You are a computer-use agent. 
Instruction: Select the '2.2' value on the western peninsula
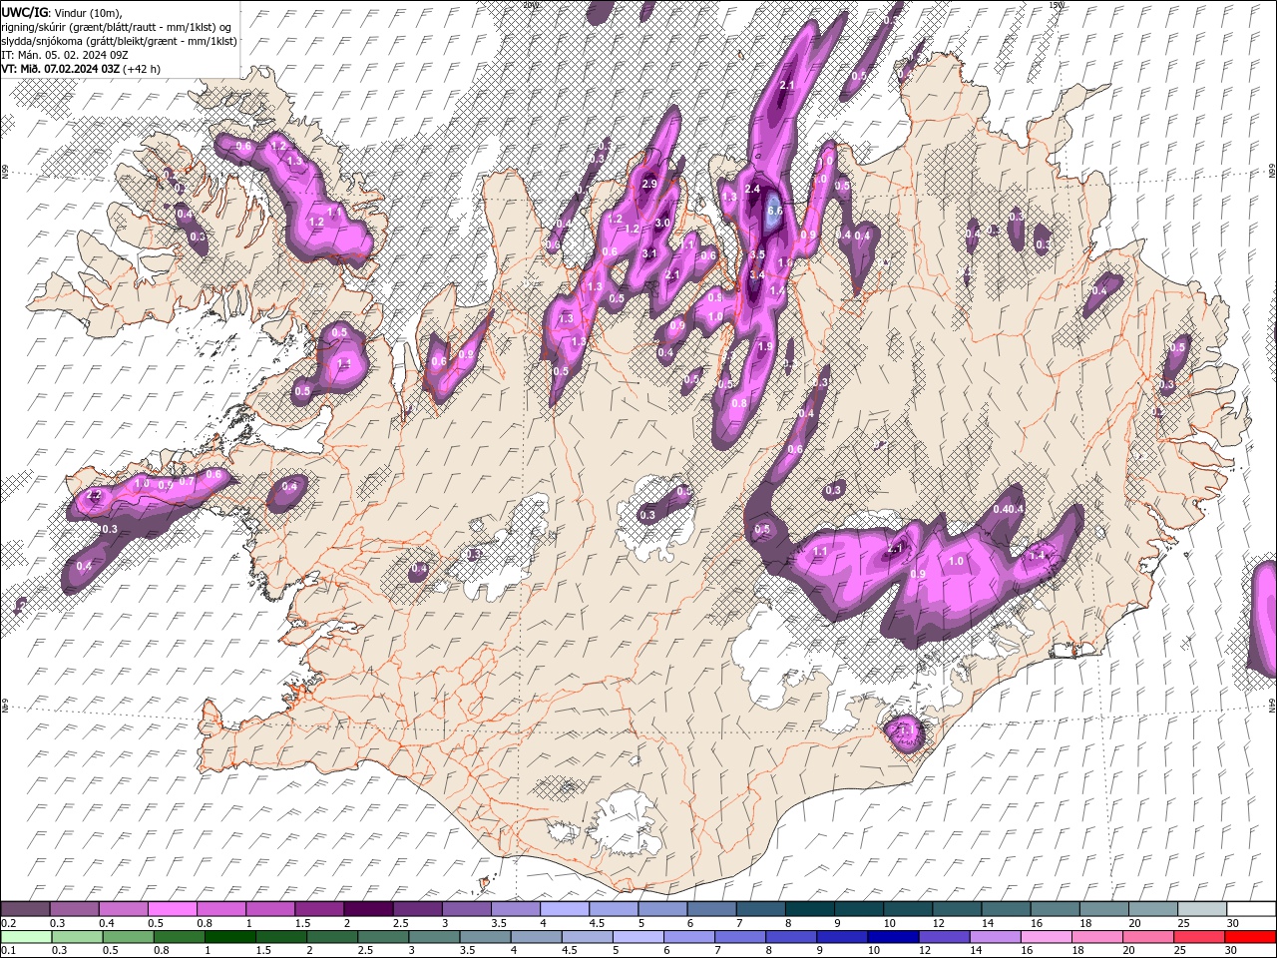[95, 495]
